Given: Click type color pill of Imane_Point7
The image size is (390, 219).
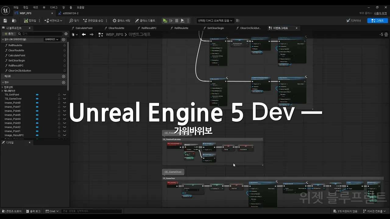Looking at the screenshot, I should point(37,107).
